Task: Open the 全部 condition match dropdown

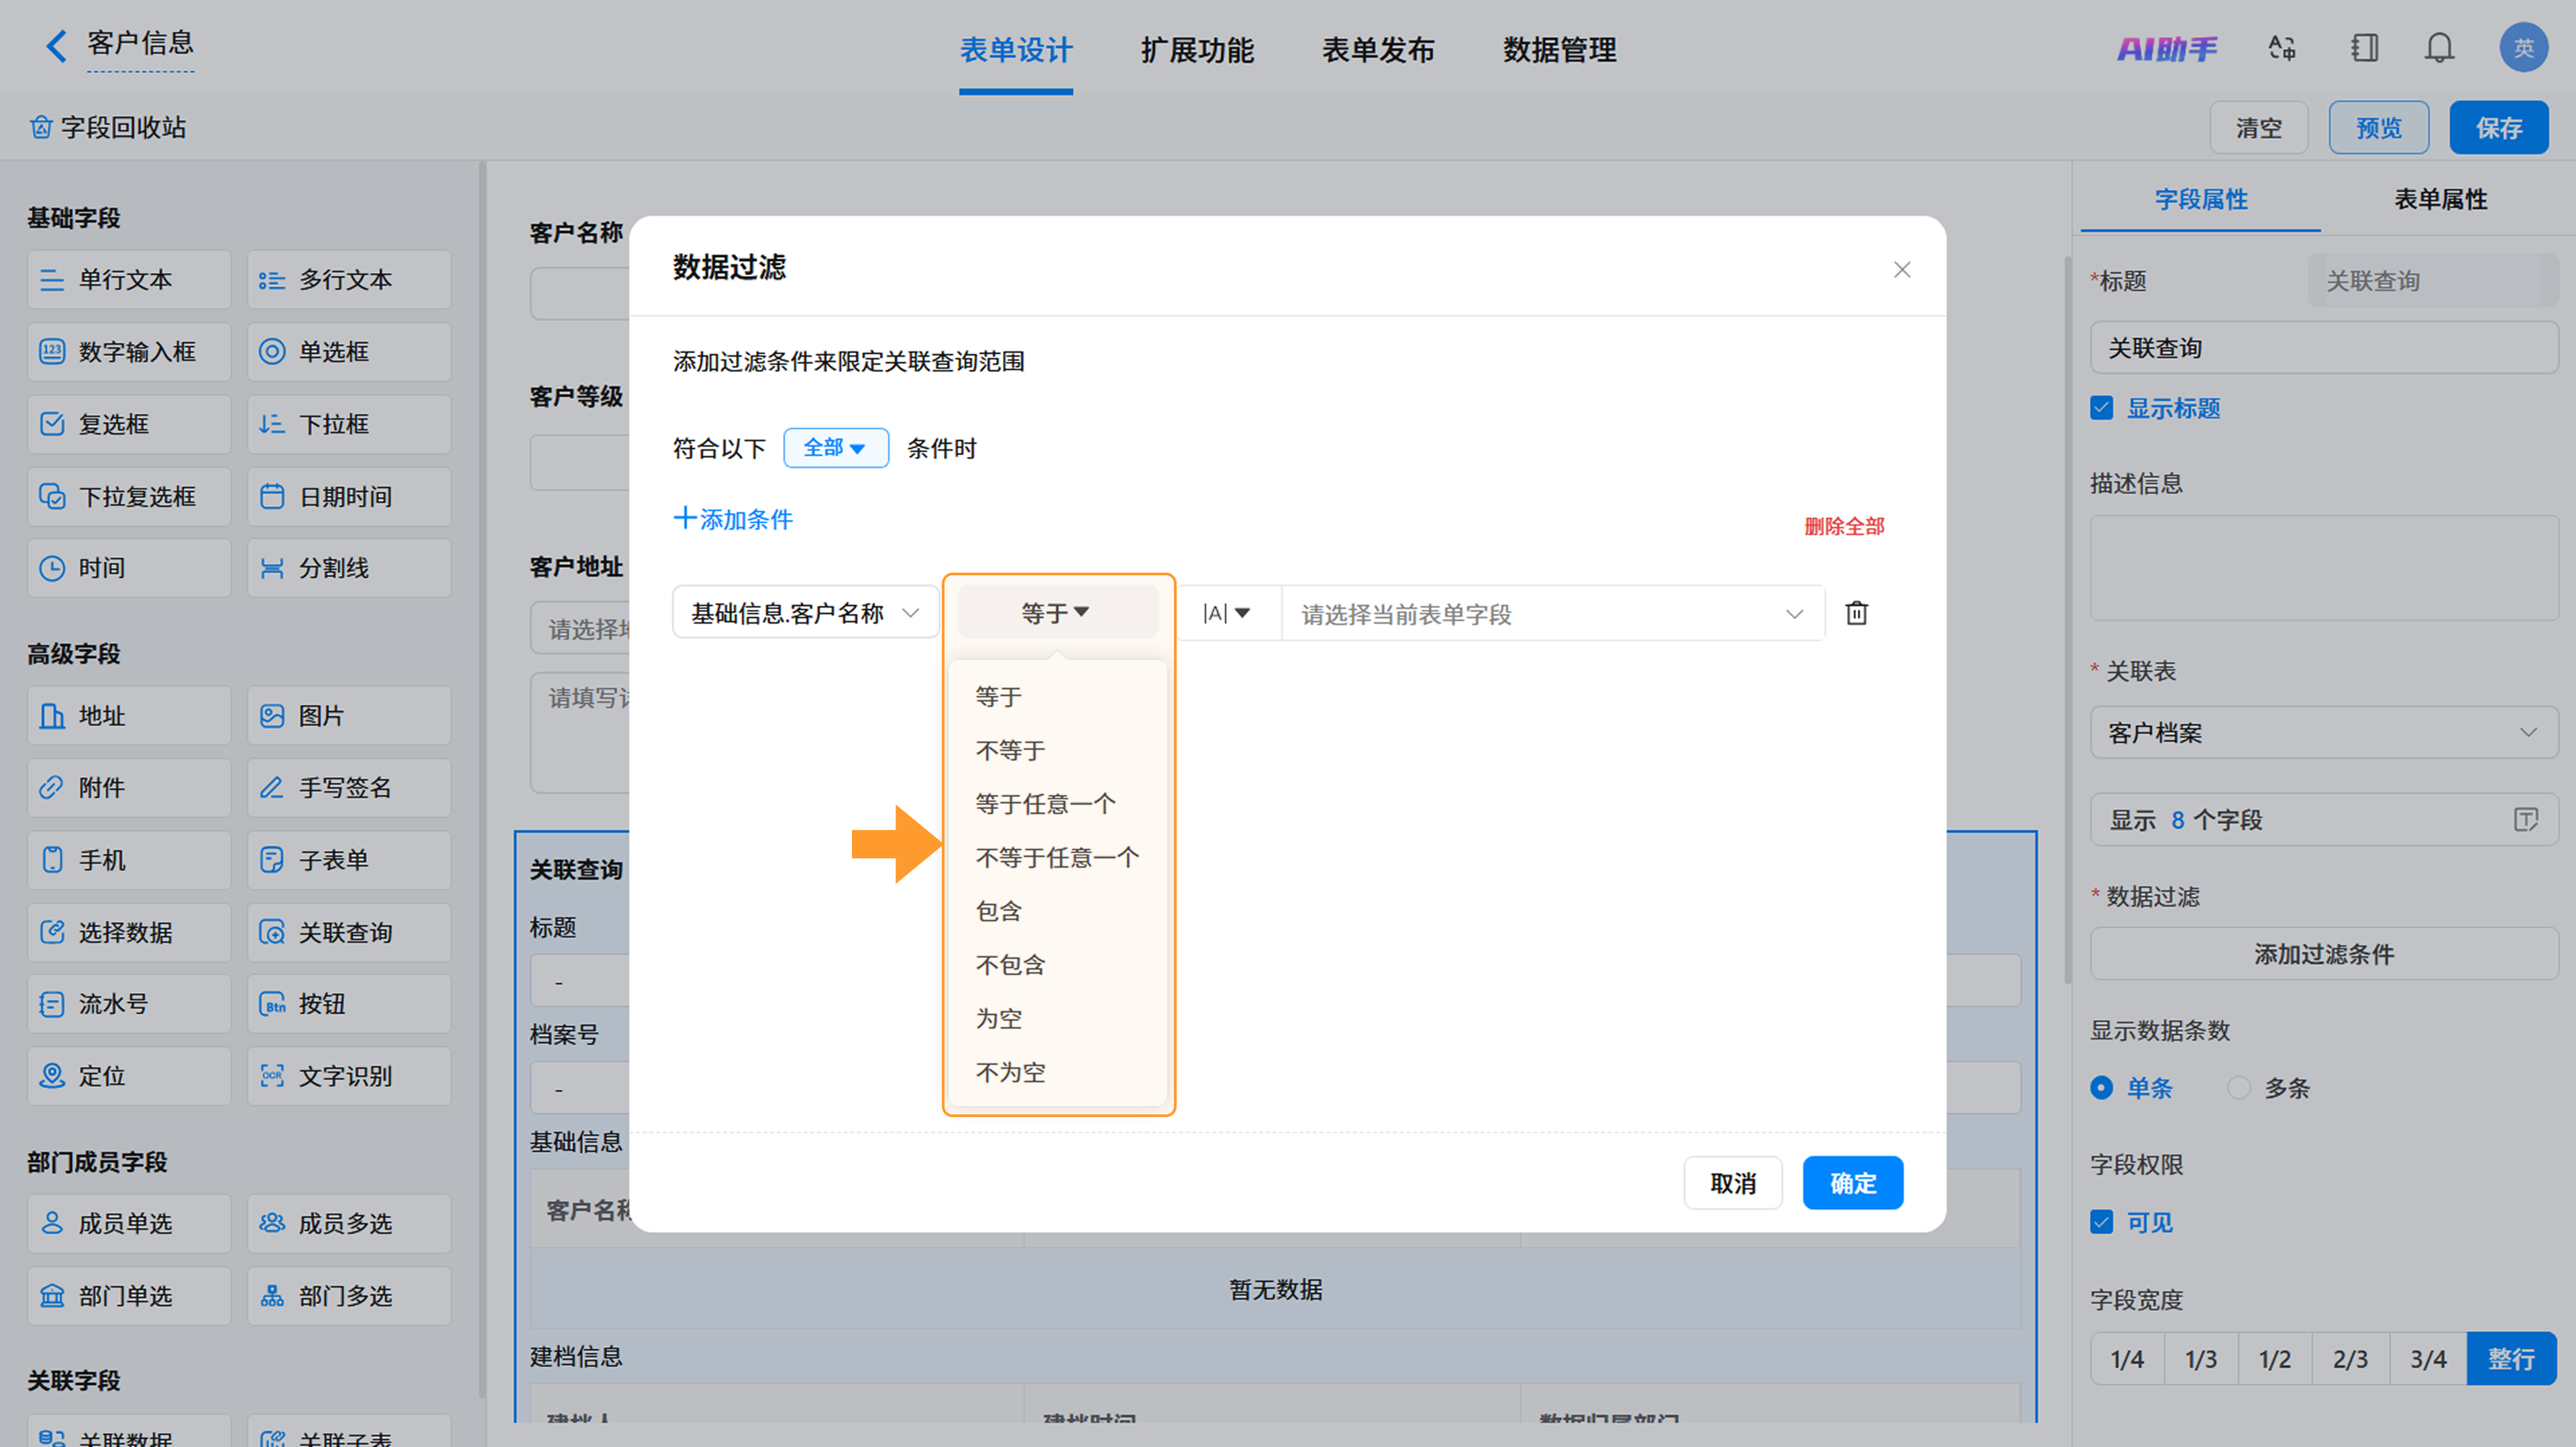Action: (835, 448)
